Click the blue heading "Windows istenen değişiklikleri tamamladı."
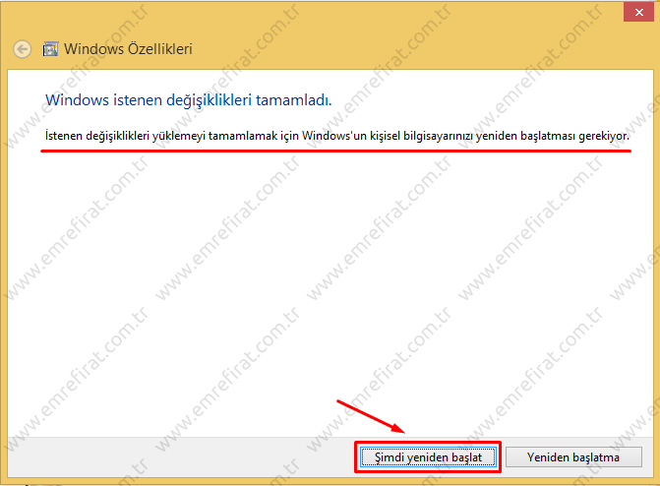This screenshot has width=660, height=486. [x=189, y=99]
